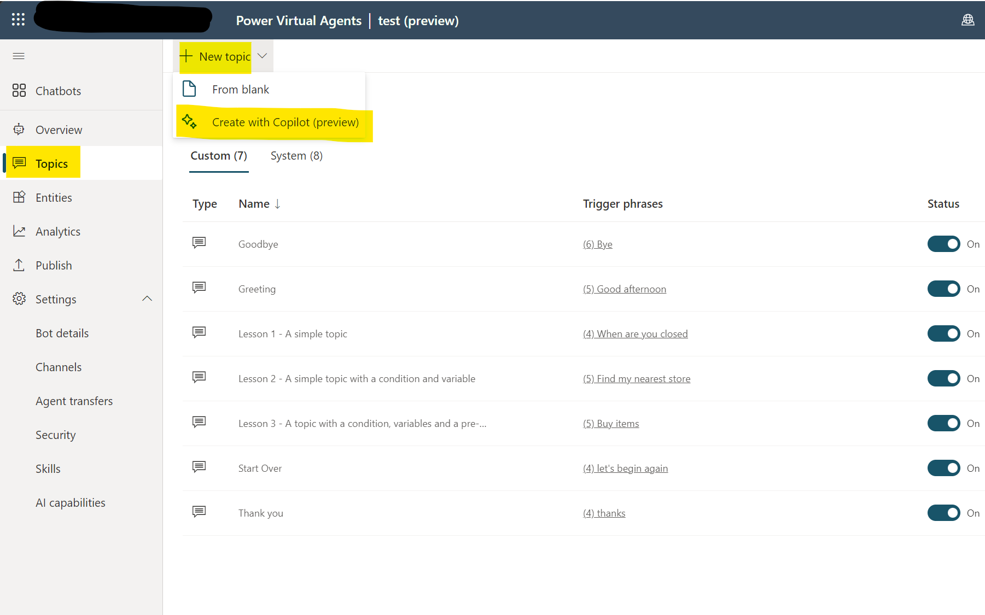
Task: Click the Chatbots grid icon
Action: (x=19, y=90)
